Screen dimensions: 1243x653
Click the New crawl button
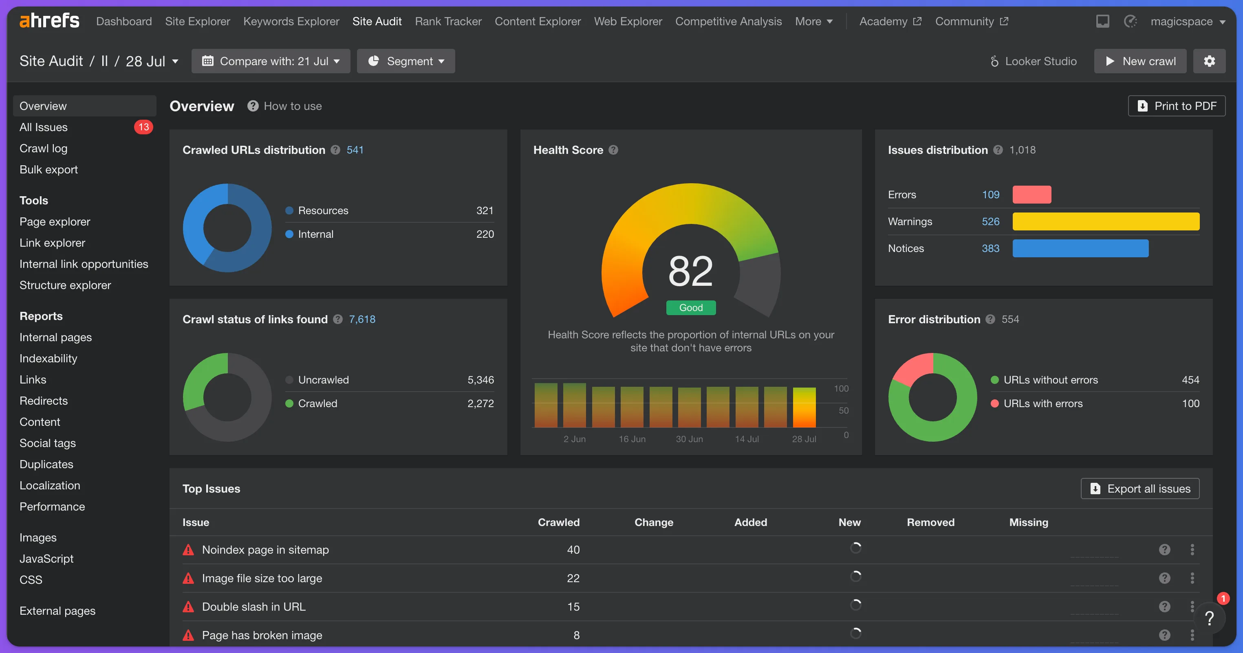(1140, 61)
